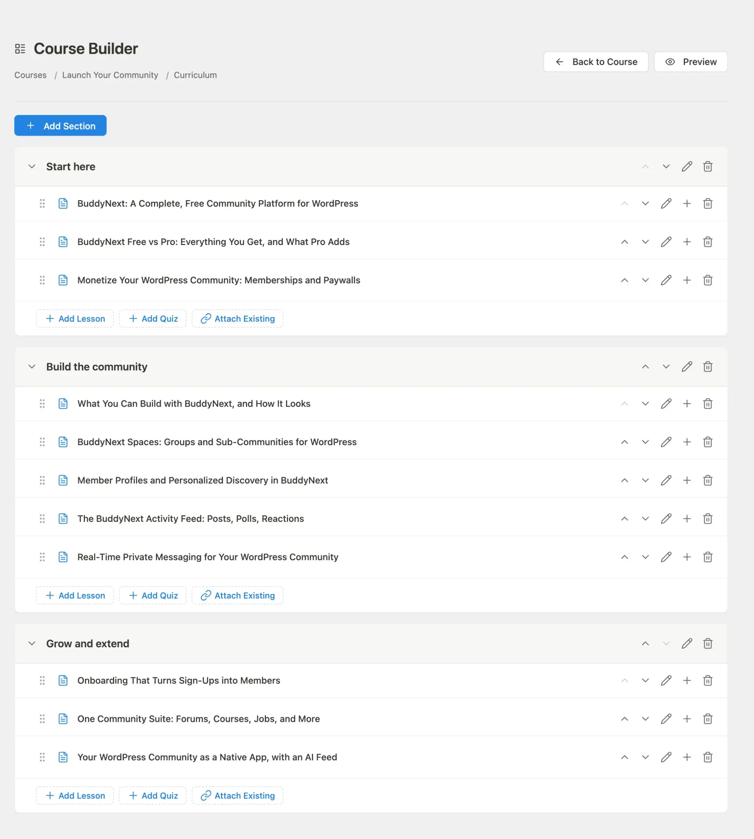Move 'Real-Time Private Messaging' lesson up
The width and height of the screenshot is (754, 839).
pyautogui.click(x=624, y=557)
